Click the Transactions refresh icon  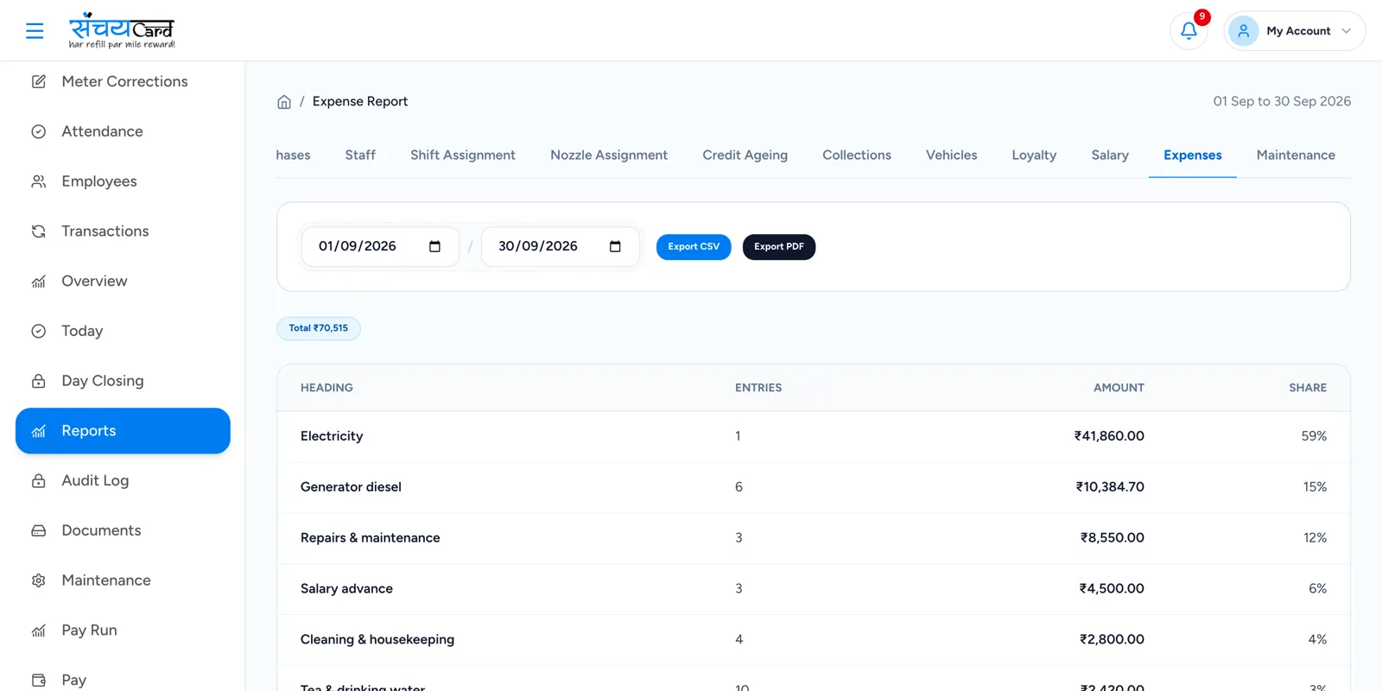(39, 231)
